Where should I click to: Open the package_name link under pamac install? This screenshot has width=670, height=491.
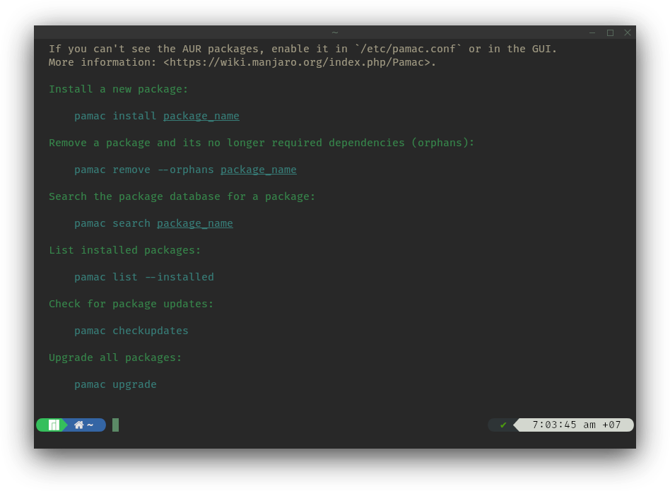click(201, 115)
